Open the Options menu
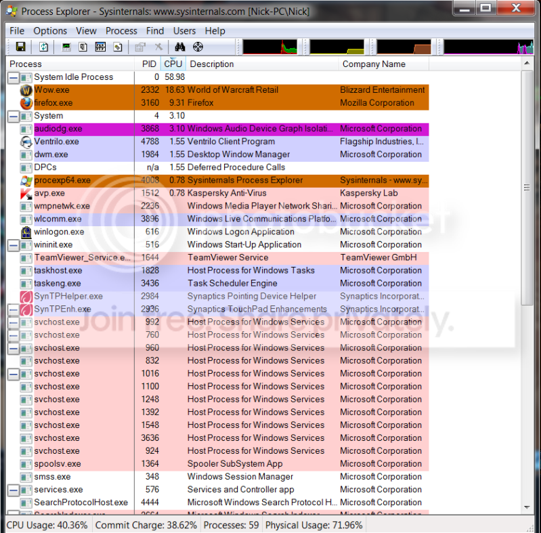This screenshot has width=541, height=533. point(50,30)
